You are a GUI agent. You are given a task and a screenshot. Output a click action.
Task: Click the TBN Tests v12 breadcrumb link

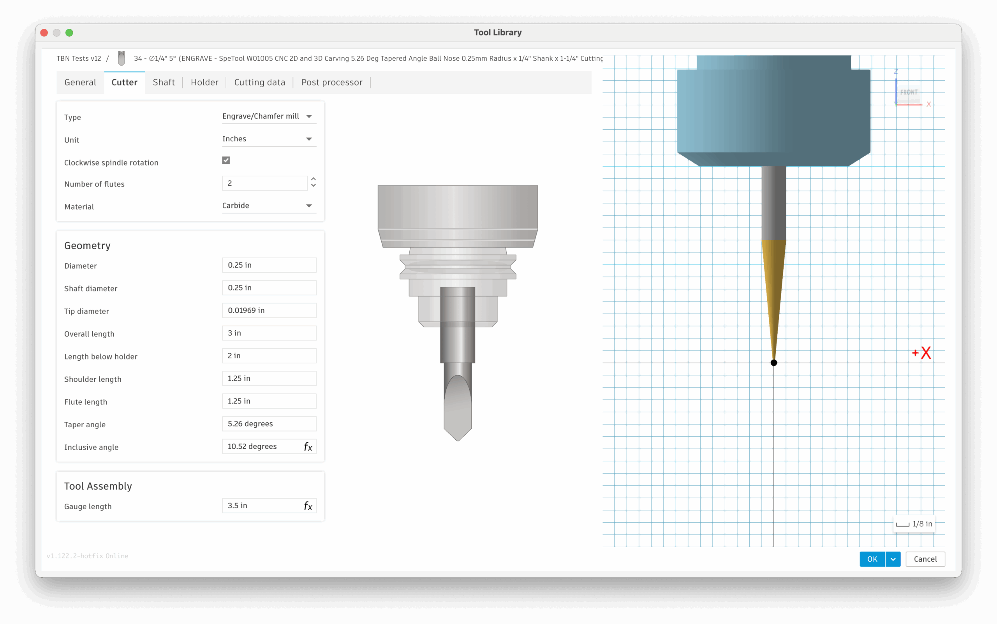coord(79,58)
